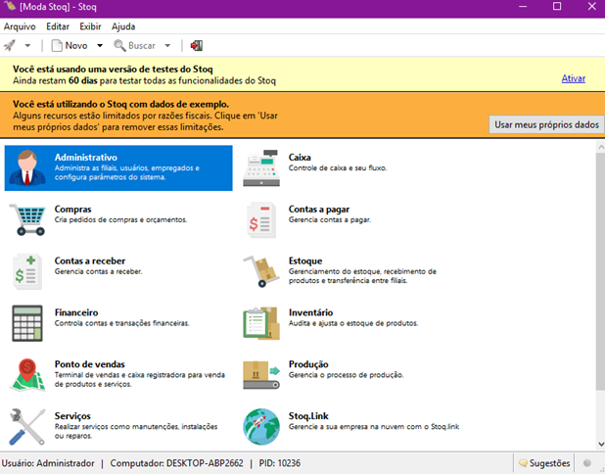Select the Compras title text
This screenshot has width=605, height=474.
(72, 210)
